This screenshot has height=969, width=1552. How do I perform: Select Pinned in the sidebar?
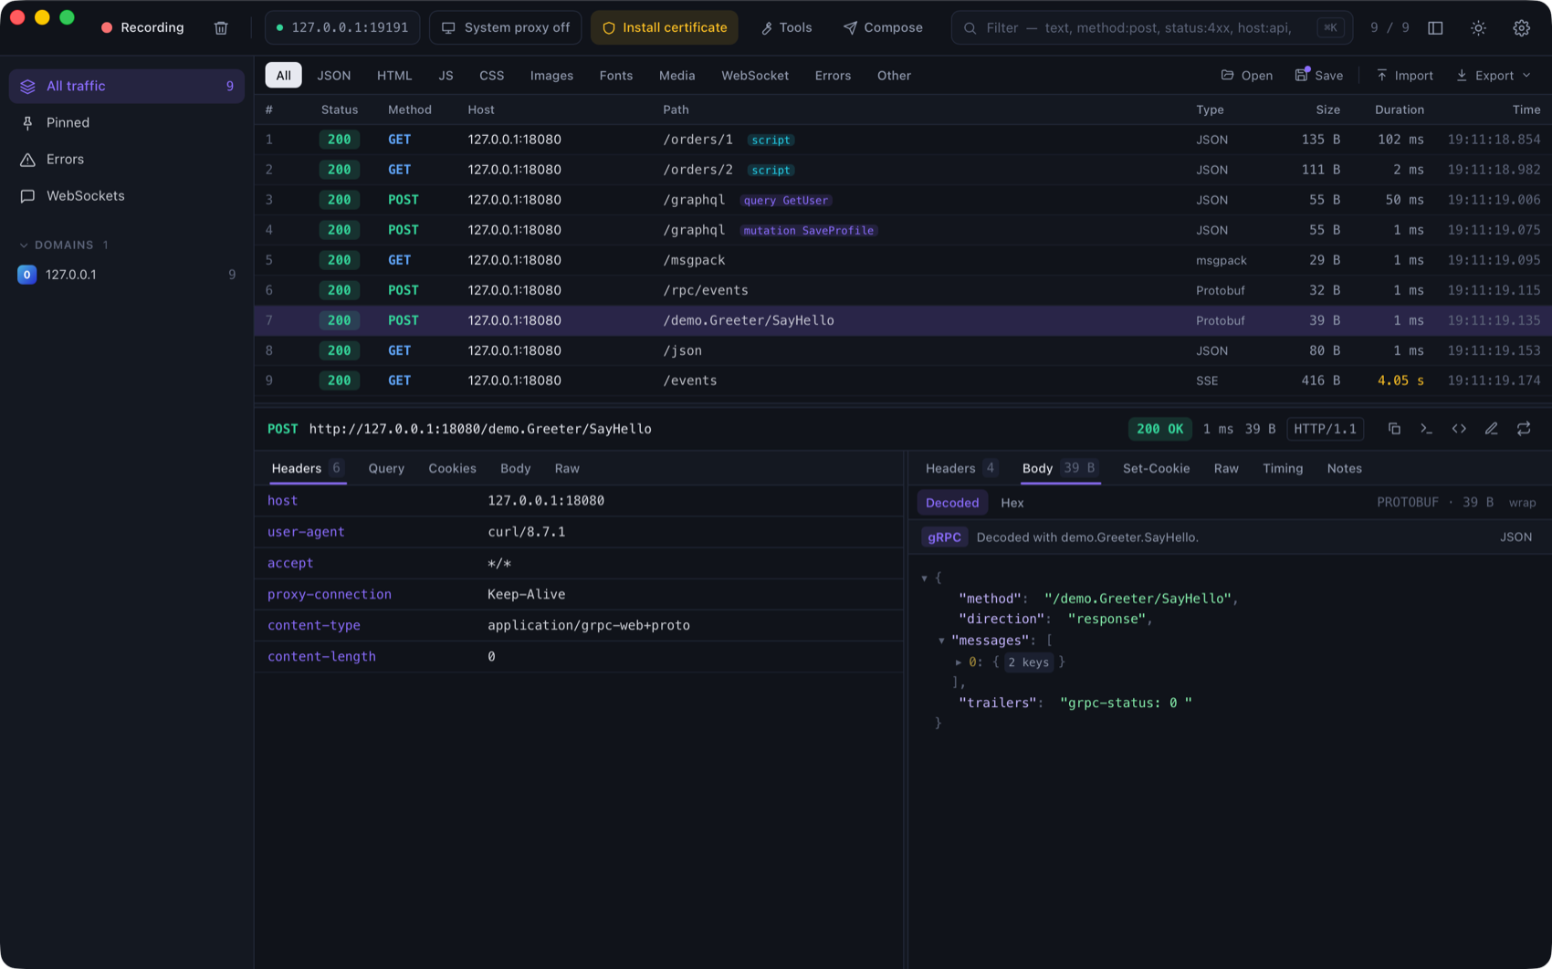pos(126,122)
